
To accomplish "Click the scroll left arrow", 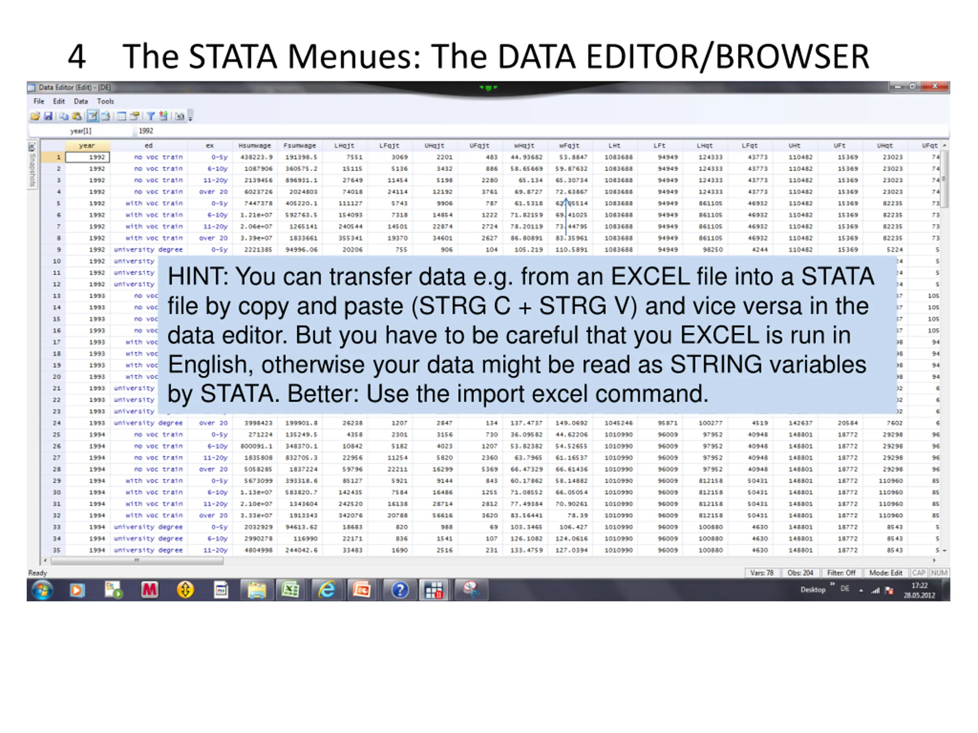I will click(x=45, y=560).
